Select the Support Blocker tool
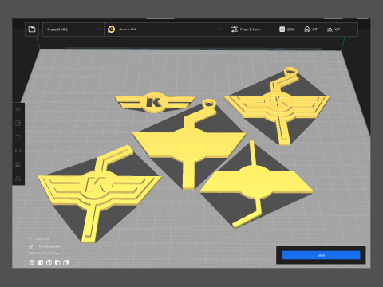The image size is (383, 287). [x=18, y=179]
